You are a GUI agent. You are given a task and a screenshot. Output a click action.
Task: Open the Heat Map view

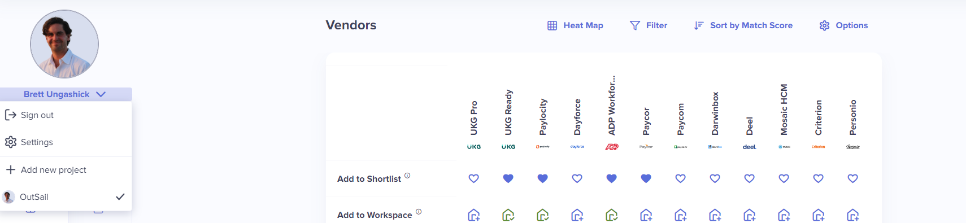[x=575, y=25]
